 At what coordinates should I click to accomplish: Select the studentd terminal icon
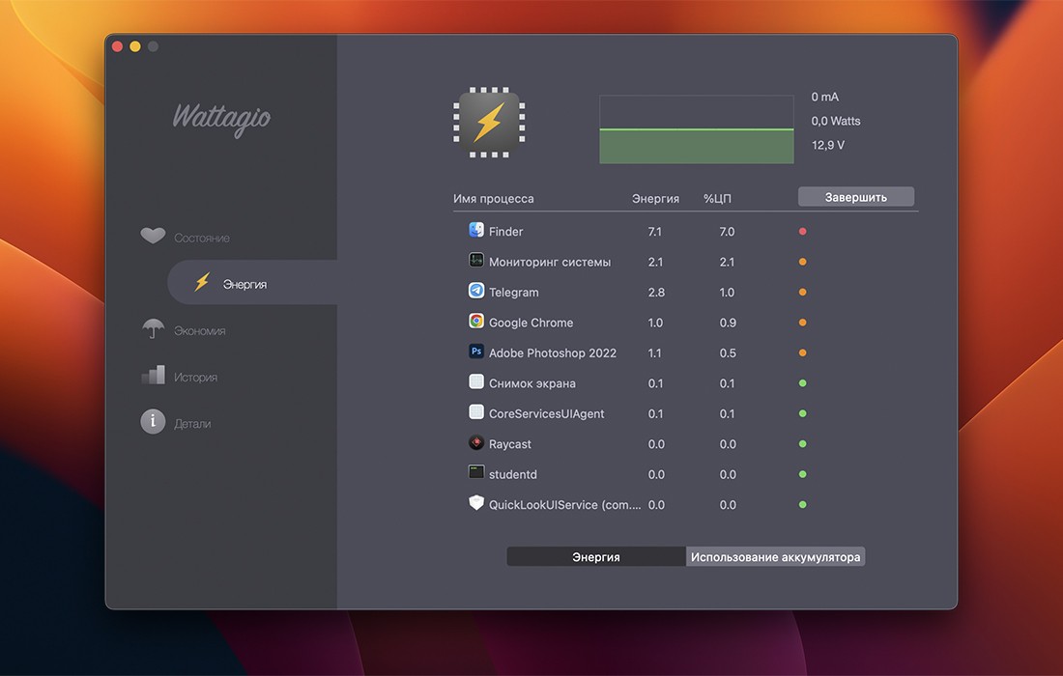pos(475,473)
